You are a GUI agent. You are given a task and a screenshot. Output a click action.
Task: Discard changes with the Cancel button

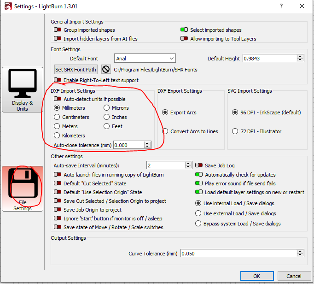tap(294, 276)
